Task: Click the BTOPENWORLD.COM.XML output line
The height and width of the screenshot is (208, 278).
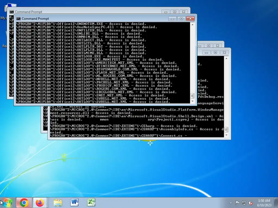Action: point(99,69)
